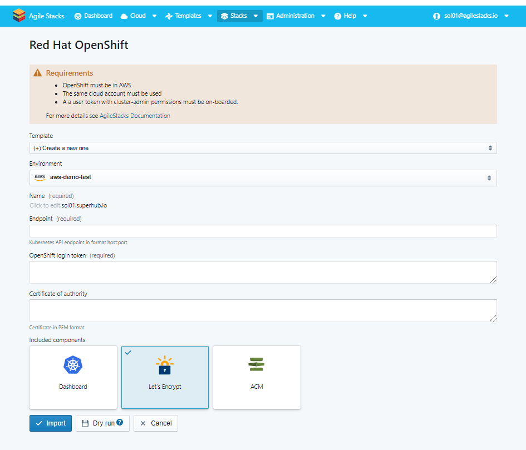Click the 'Certificate in PEM format' hint
Image resolution: width=526 pixels, height=450 pixels.
pos(57,328)
